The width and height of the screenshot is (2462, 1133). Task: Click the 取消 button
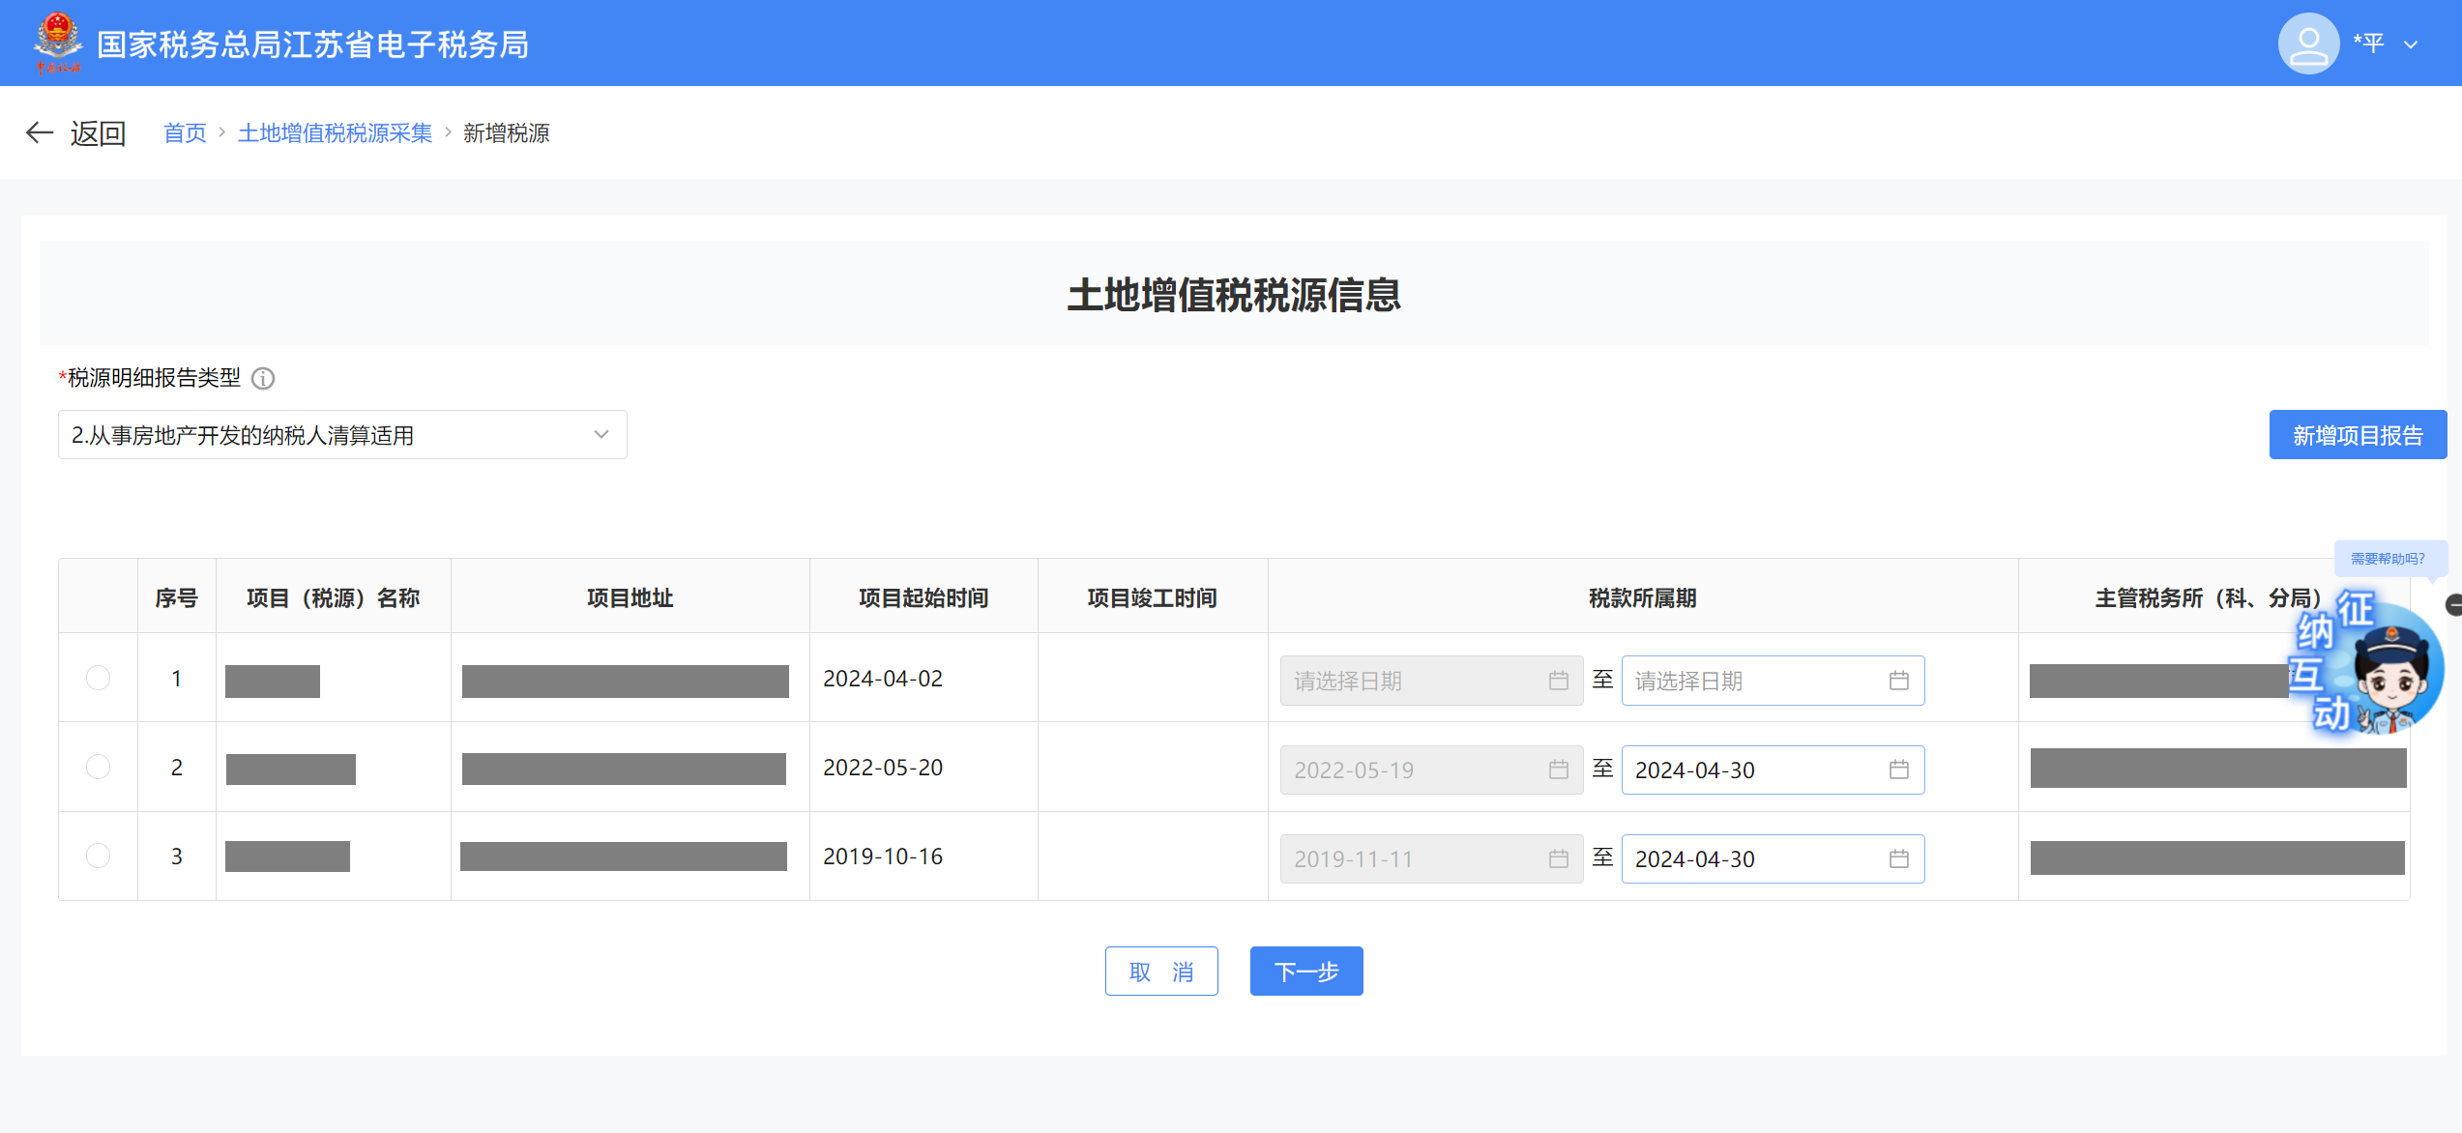(1160, 971)
